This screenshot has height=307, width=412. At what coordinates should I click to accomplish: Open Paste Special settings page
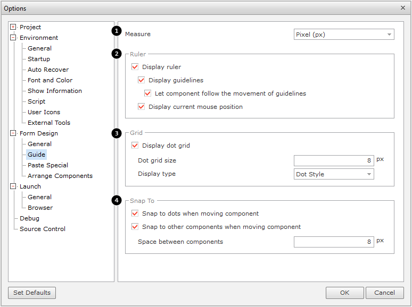coord(48,165)
